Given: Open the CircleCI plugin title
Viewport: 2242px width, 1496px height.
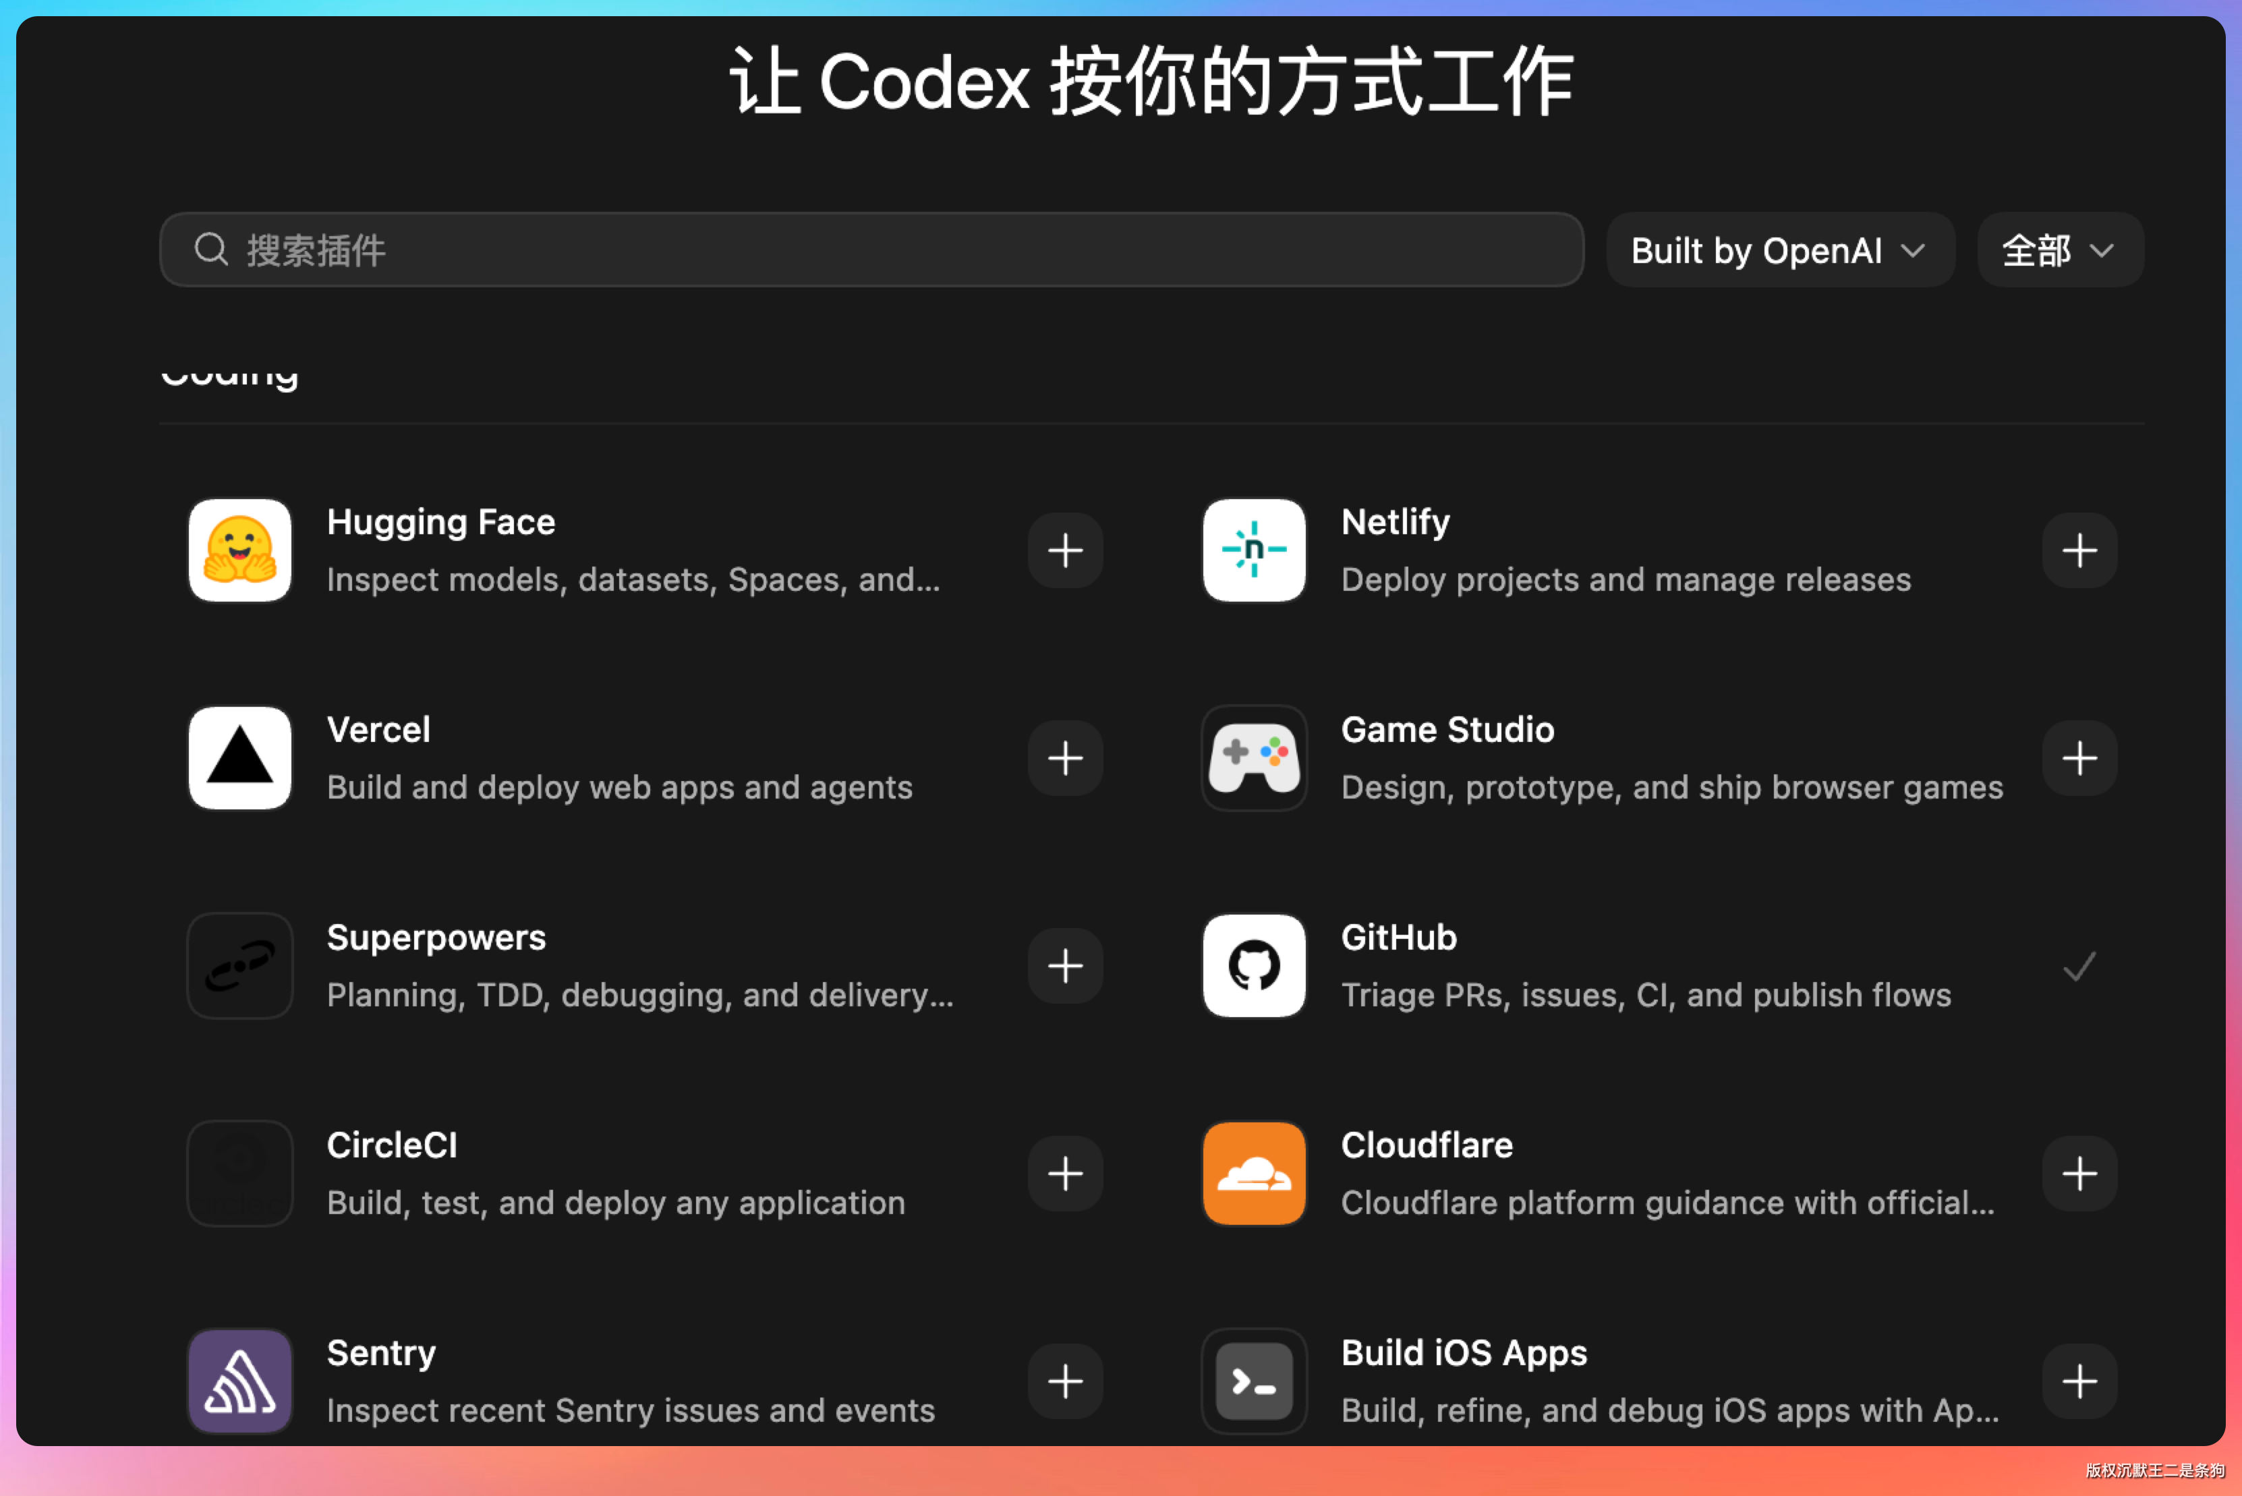Looking at the screenshot, I should coord(391,1146).
